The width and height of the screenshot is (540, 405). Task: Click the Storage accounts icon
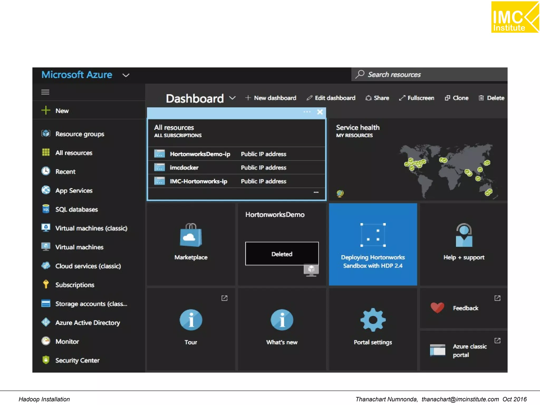click(46, 303)
